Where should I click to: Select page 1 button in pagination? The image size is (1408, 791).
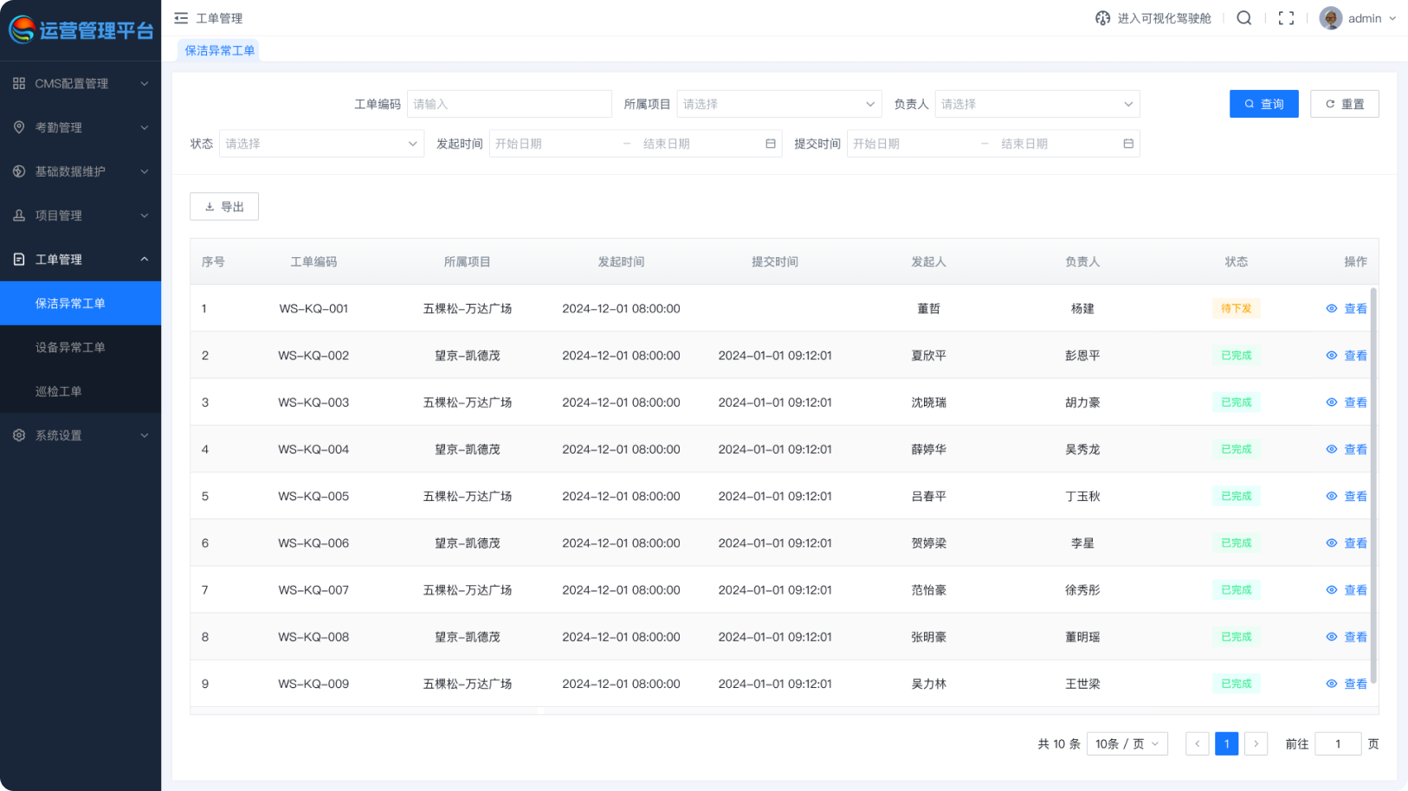pyautogui.click(x=1227, y=744)
